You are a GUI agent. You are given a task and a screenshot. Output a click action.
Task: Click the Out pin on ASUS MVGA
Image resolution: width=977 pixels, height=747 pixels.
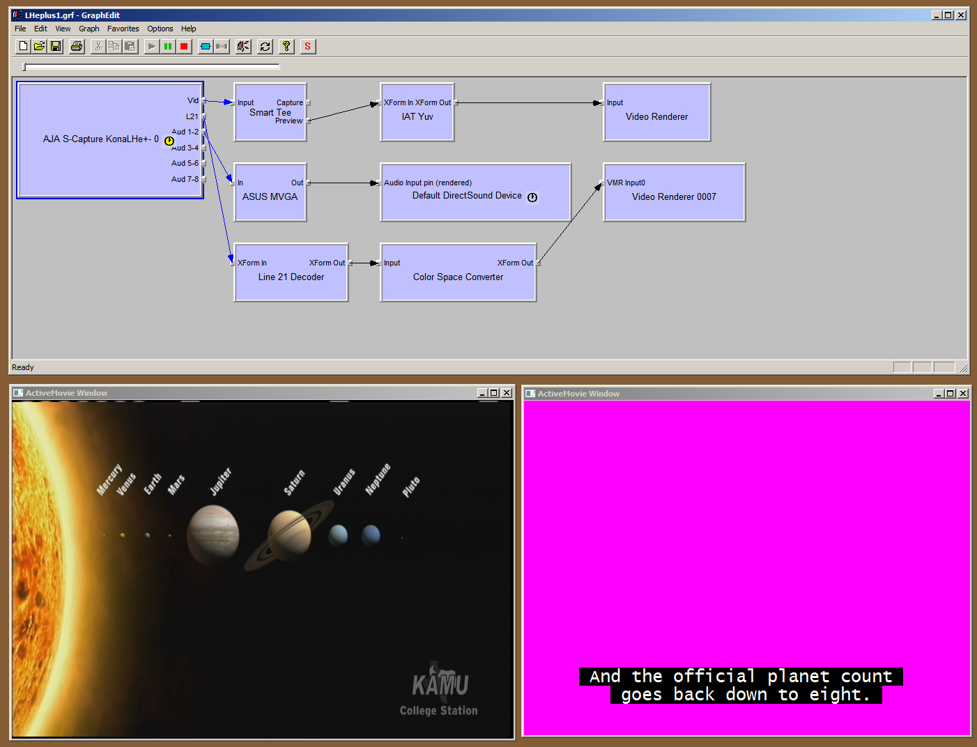coord(308,183)
